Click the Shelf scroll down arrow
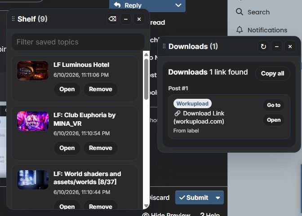This screenshot has width=302, height=216. (x=146, y=206)
